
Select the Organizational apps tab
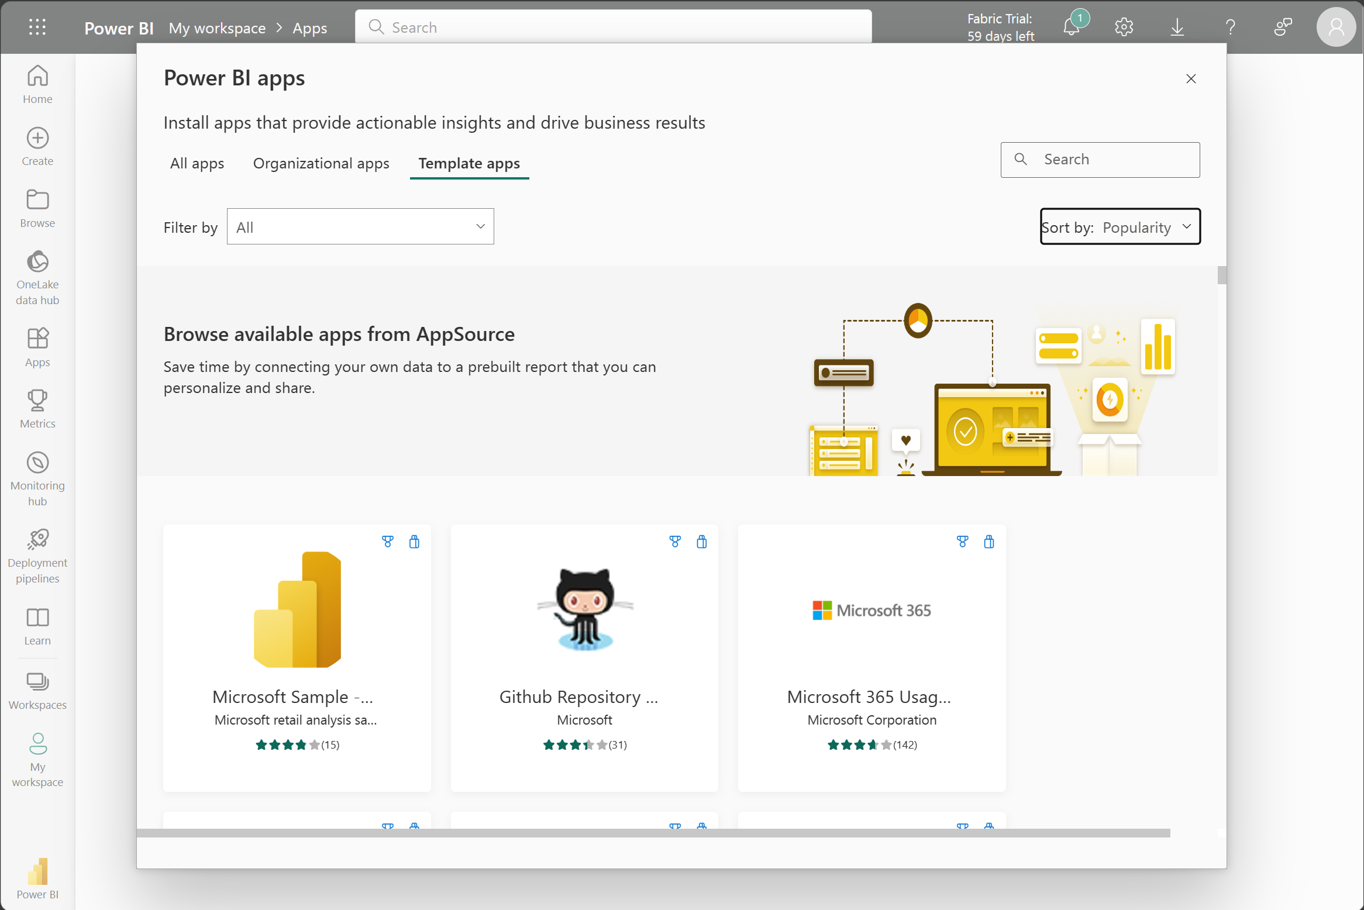click(x=321, y=163)
